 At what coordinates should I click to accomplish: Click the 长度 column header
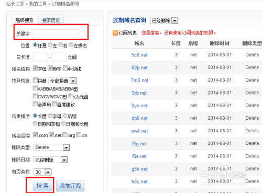coord(176,43)
